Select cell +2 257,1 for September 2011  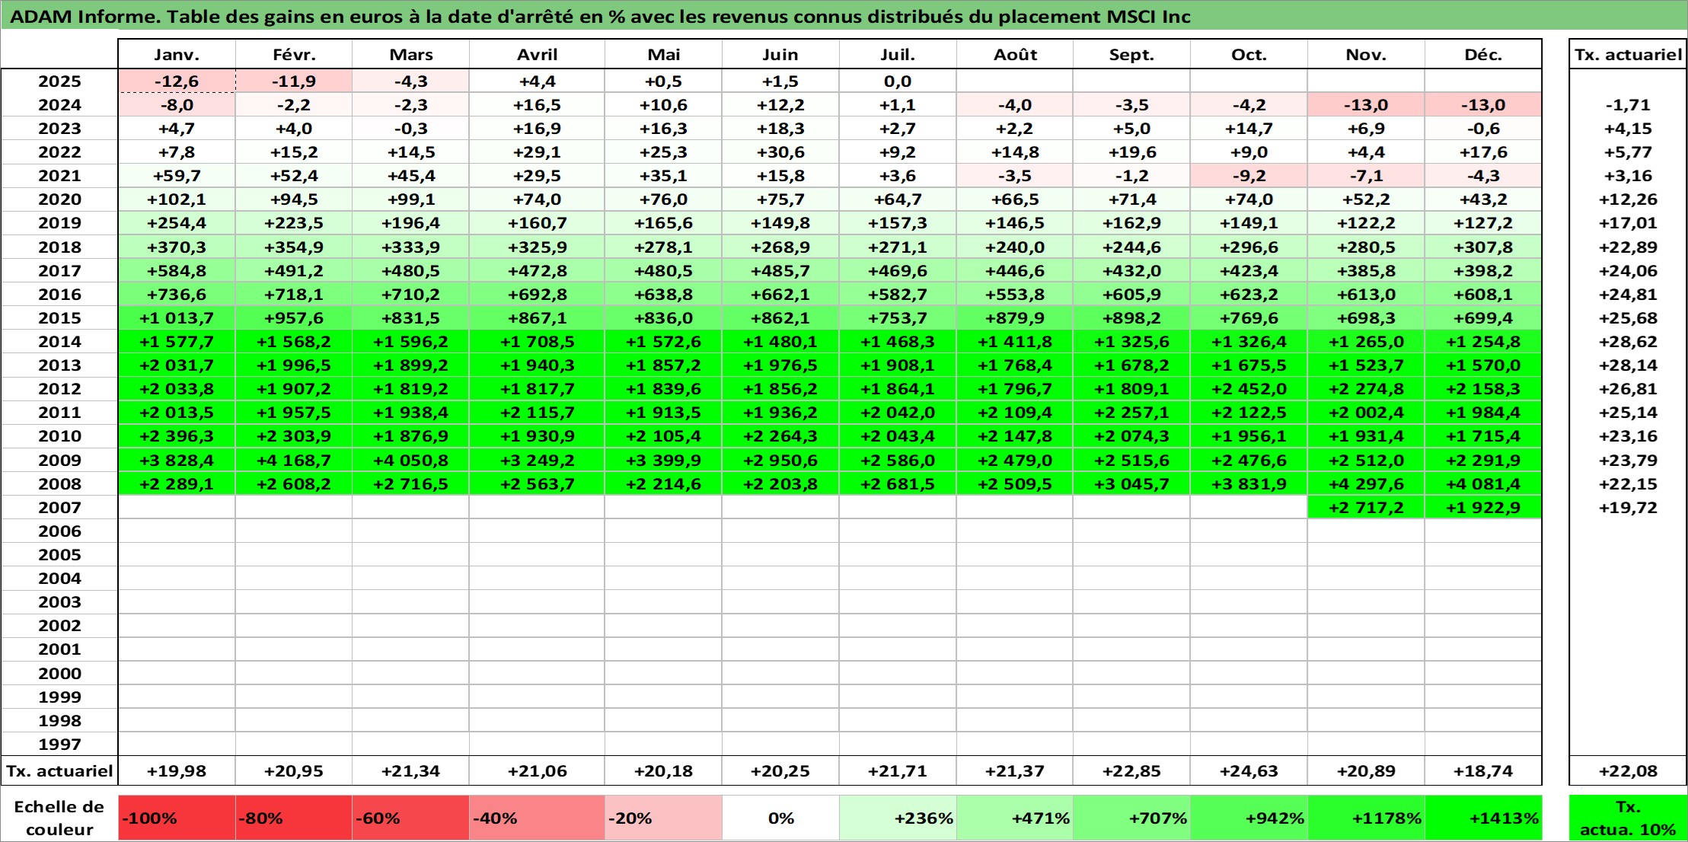pyautogui.click(x=1131, y=412)
